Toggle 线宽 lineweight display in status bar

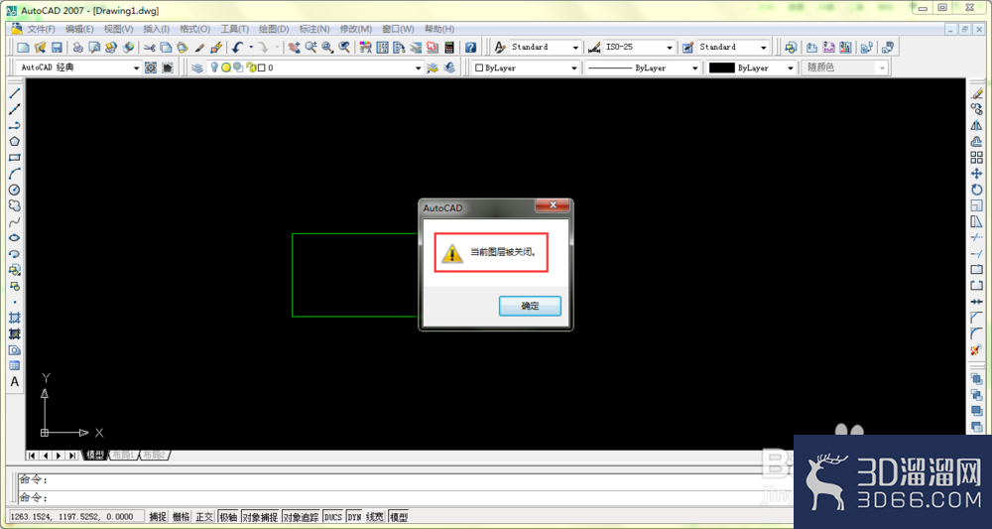pyautogui.click(x=375, y=517)
